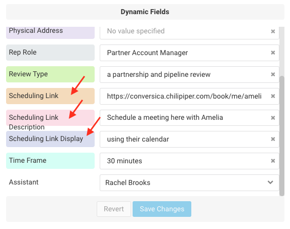Clear the Review Type value

273,74
